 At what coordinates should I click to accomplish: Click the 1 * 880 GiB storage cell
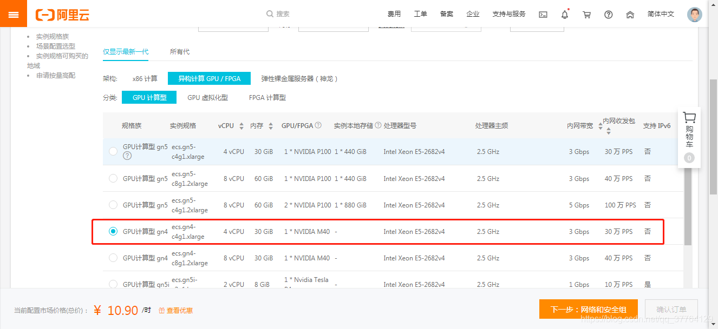(350, 205)
